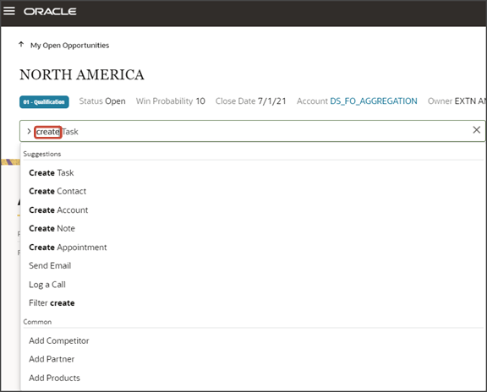Go back using the up arrow icon
This screenshot has height=392, width=487.
pyautogui.click(x=21, y=45)
